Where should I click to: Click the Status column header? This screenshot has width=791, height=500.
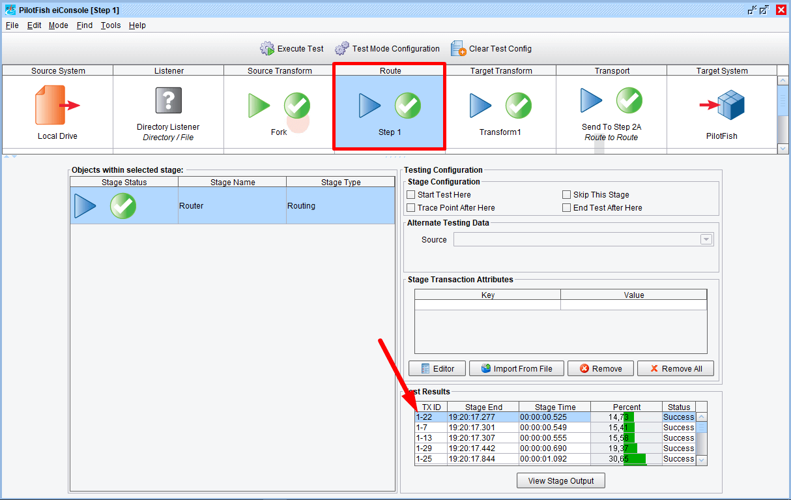(679, 407)
